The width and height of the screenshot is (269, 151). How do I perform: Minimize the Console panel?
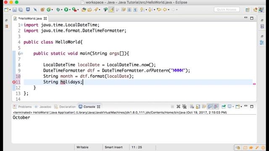pyautogui.click(x=245, y=106)
